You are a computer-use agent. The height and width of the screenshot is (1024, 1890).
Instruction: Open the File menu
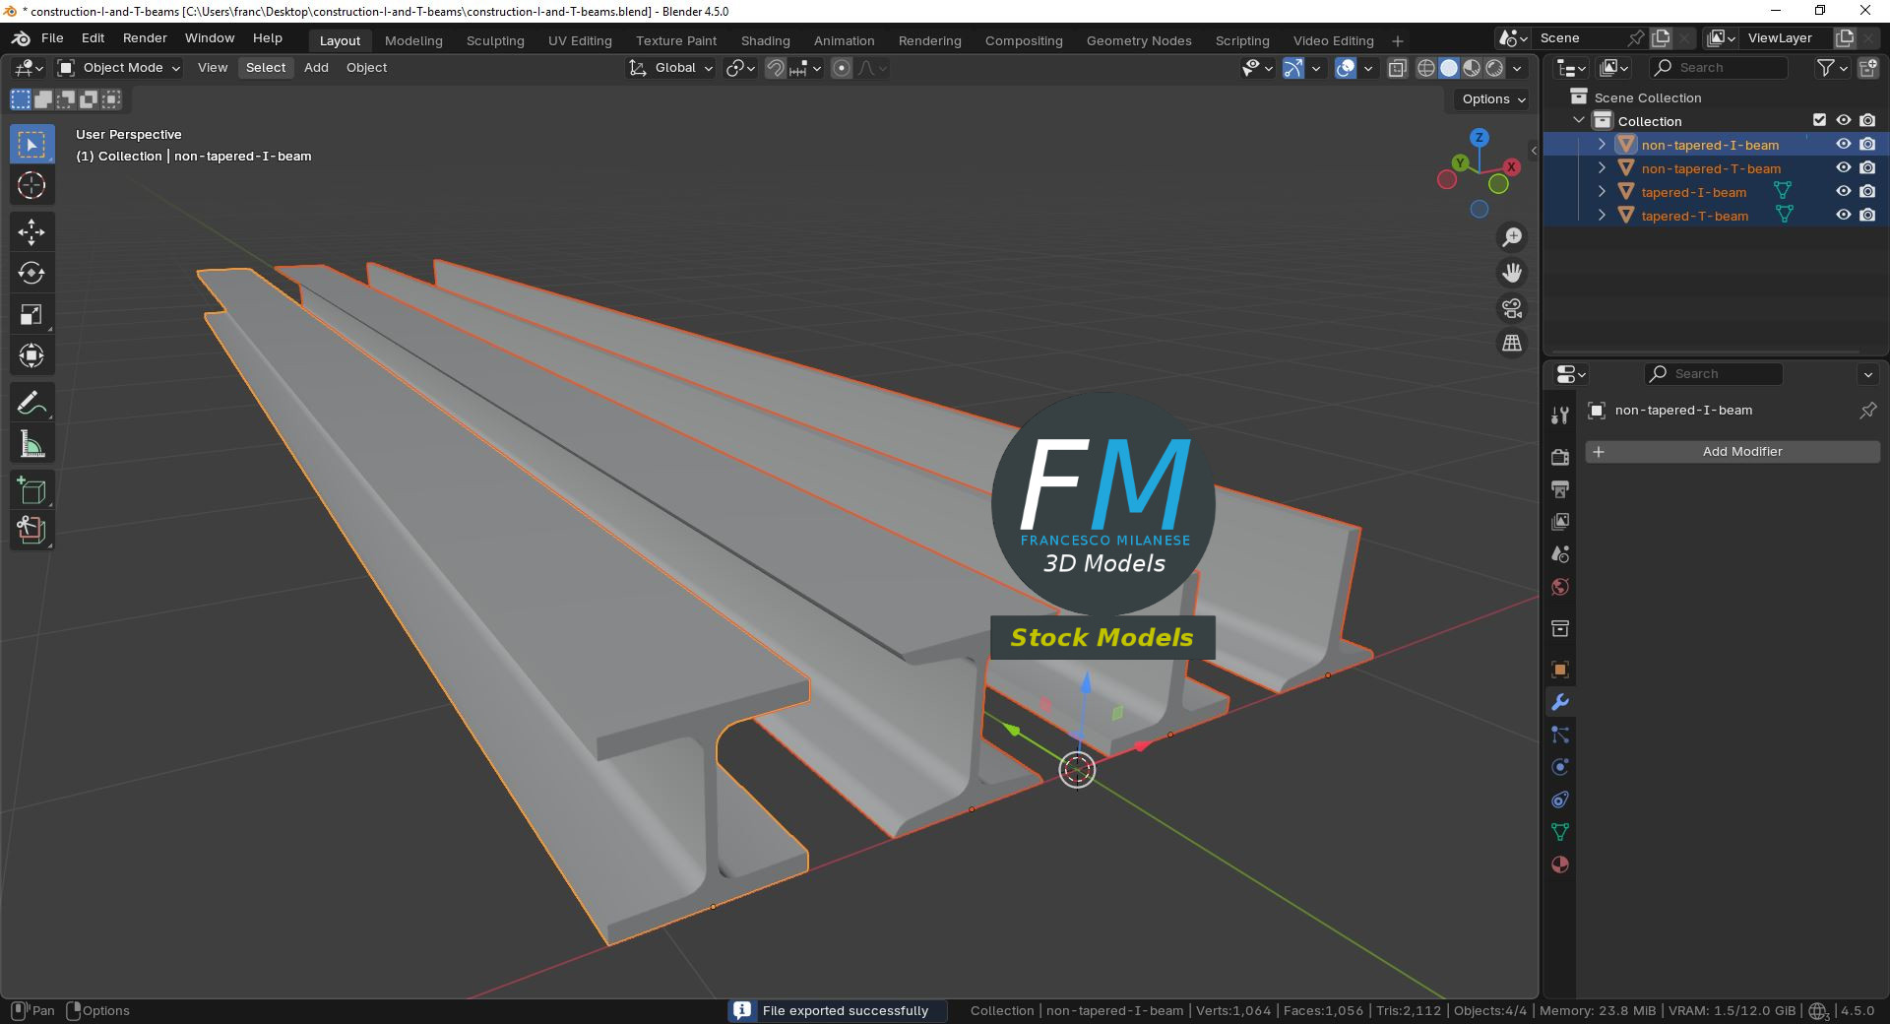point(52,38)
